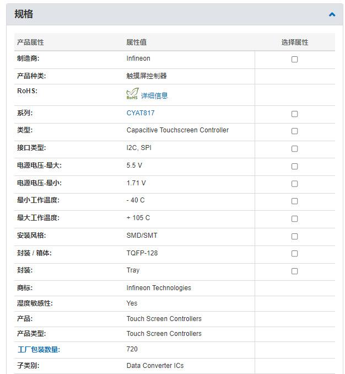Tick the 类型 Capacitive Touchscreen Controller checkbox
Screen dimensions: 345x374
tap(294, 131)
